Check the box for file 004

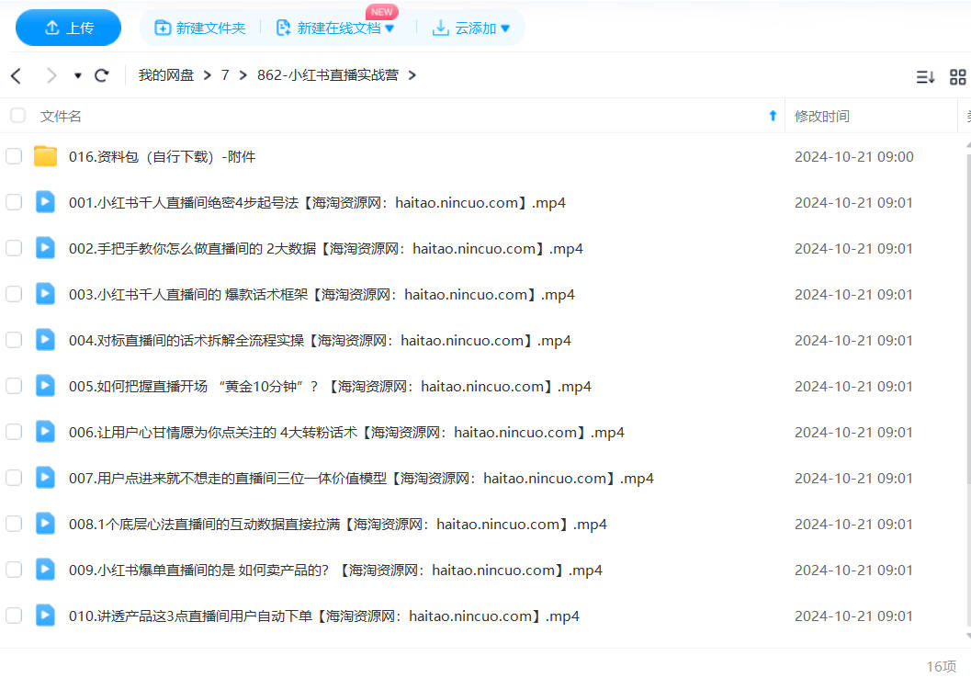[14, 339]
